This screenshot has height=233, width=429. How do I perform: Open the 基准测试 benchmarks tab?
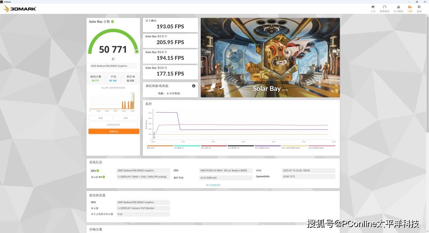tap(384, 9)
